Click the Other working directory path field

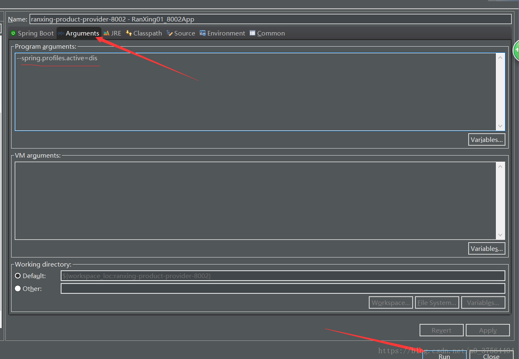tap(283, 288)
